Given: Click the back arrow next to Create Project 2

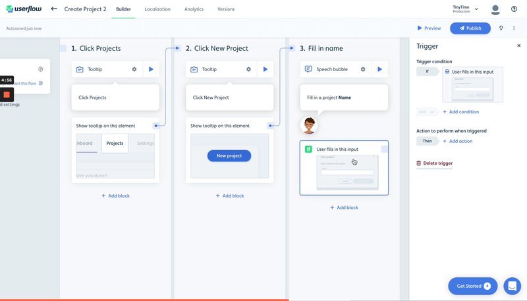Looking at the screenshot, I should click(54, 9).
